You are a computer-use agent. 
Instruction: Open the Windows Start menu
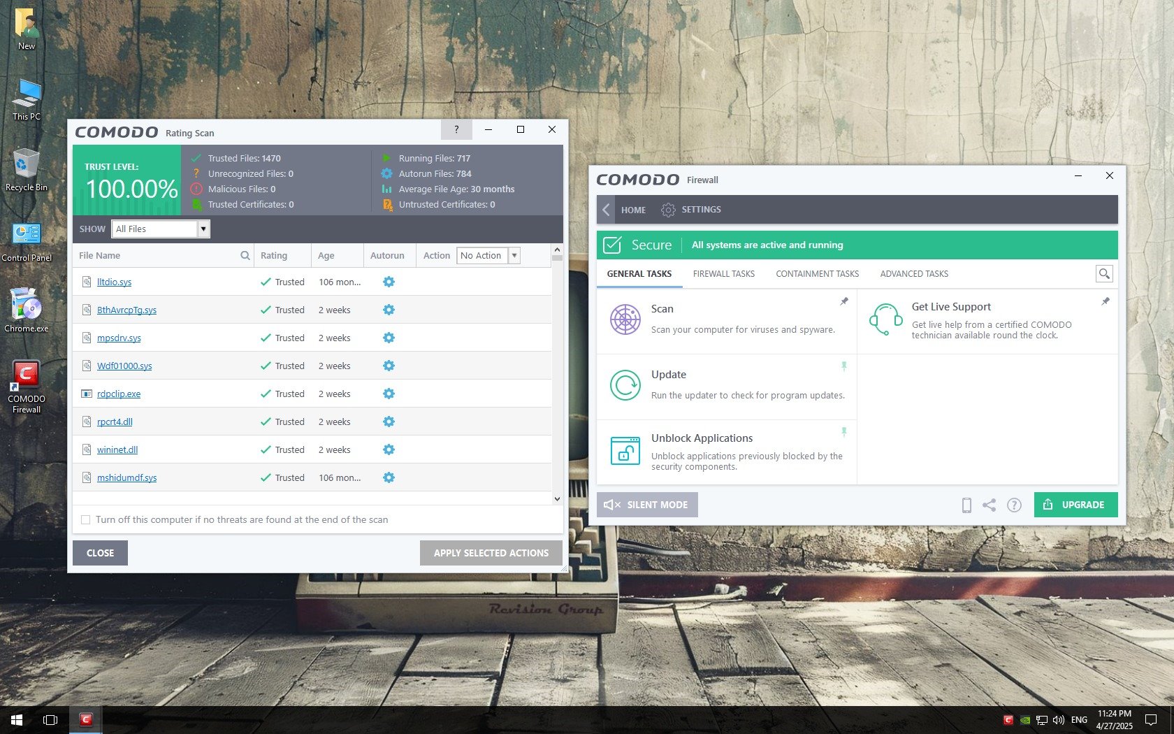pos(17,720)
